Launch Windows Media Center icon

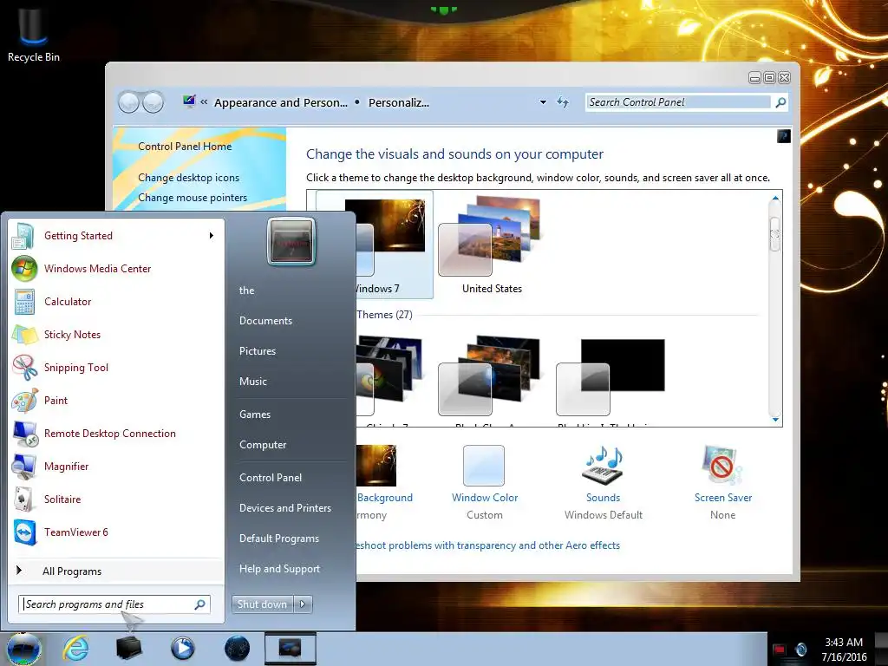coord(24,269)
